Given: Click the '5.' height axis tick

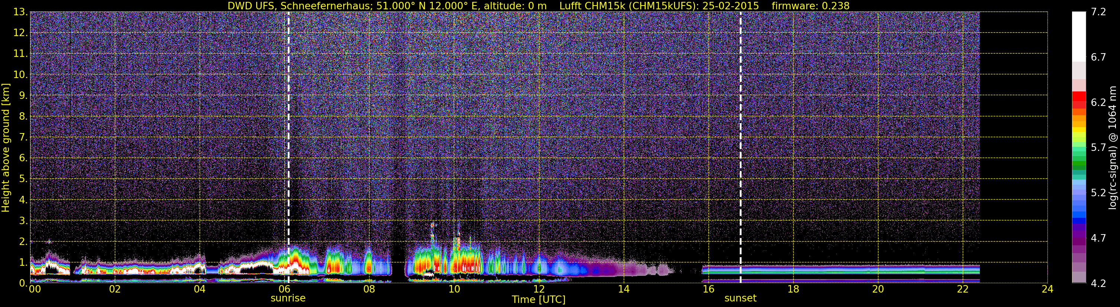Looking at the screenshot, I should 23,179.
